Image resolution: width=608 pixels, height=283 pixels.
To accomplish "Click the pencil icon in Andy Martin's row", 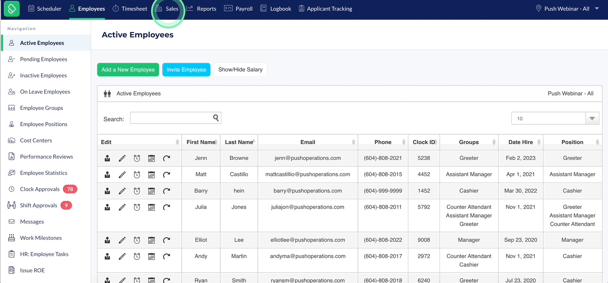I will (122, 256).
